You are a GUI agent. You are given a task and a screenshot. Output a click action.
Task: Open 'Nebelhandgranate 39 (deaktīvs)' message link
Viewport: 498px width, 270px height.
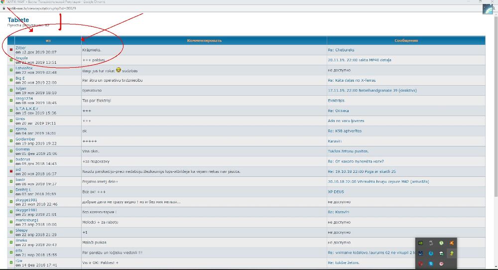click(372, 91)
